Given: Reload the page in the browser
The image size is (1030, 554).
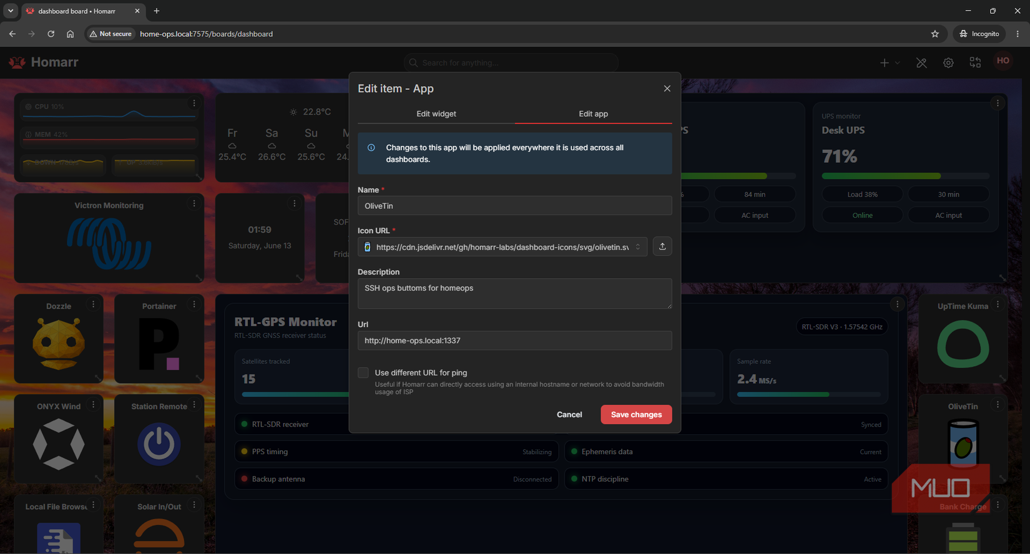Looking at the screenshot, I should [x=51, y=34].
